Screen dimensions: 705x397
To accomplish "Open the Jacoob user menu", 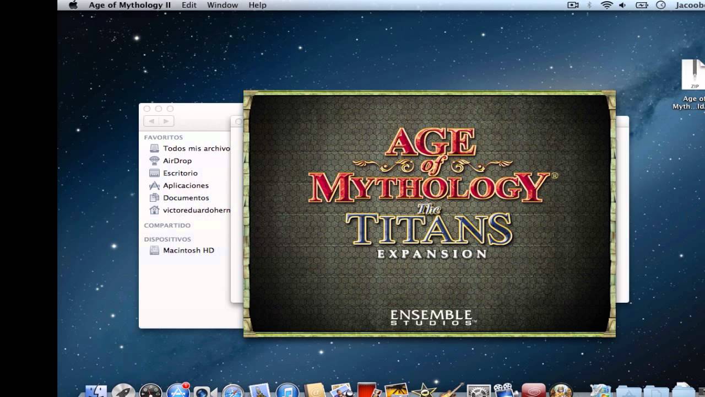I will tap(690, 5).
